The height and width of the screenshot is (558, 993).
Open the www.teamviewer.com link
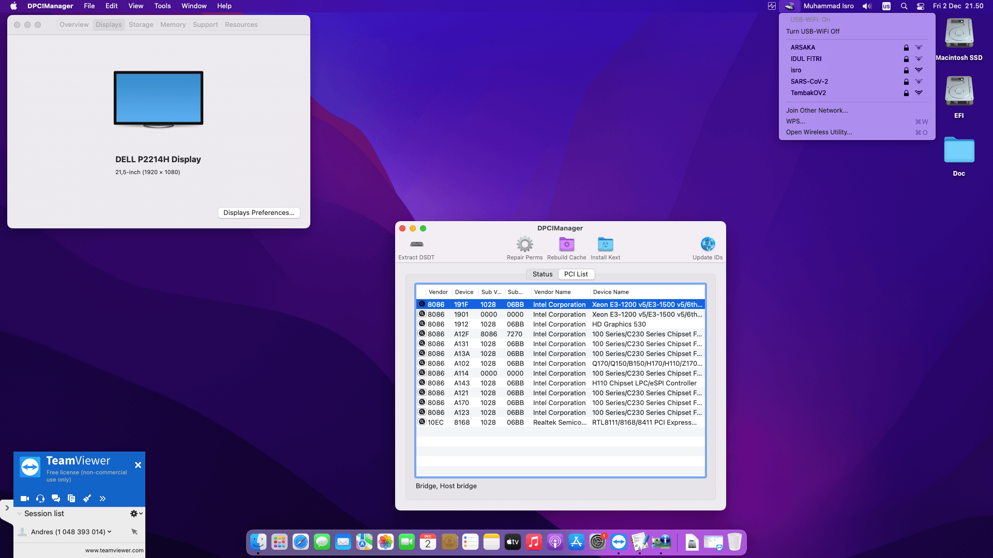point(114,550)
